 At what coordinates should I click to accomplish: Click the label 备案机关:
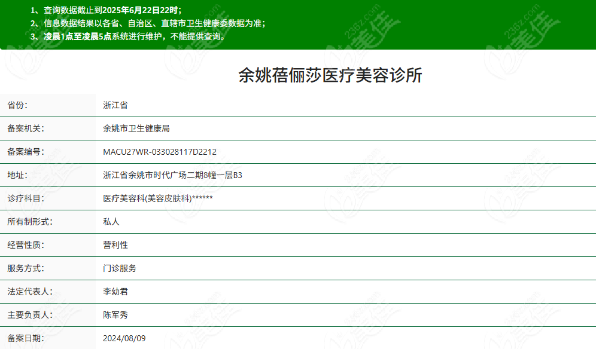[26, 128]
